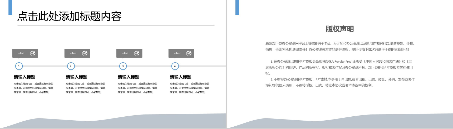Click the 请输入标题 heading under marker 3
This screenshot has width=453, height=129.
pos(129,77)
